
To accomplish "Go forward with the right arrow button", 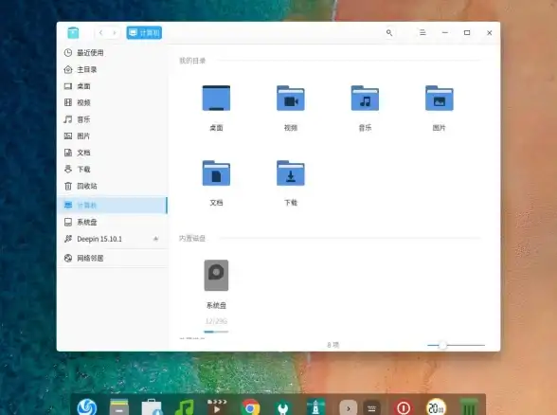I will click(115, 32).
